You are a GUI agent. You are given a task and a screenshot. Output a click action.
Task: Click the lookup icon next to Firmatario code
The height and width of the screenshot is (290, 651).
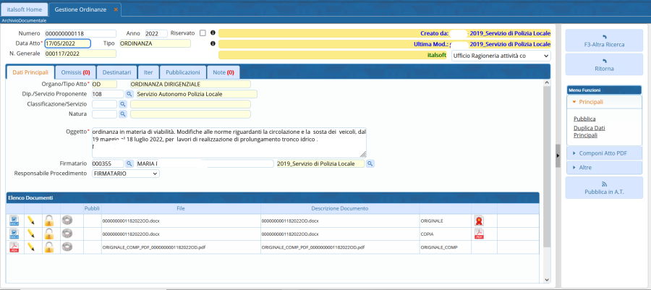click(x=129, y=164)
